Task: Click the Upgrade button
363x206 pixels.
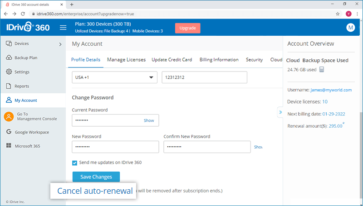Action: click(x=187, y=28)
